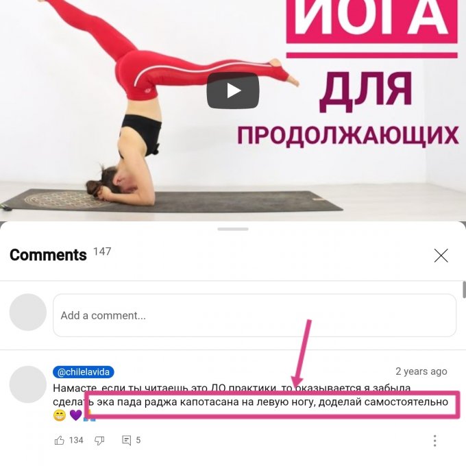Screen dimensions: 466x466
Task: Play the yoga video
Action: [233, 90]
